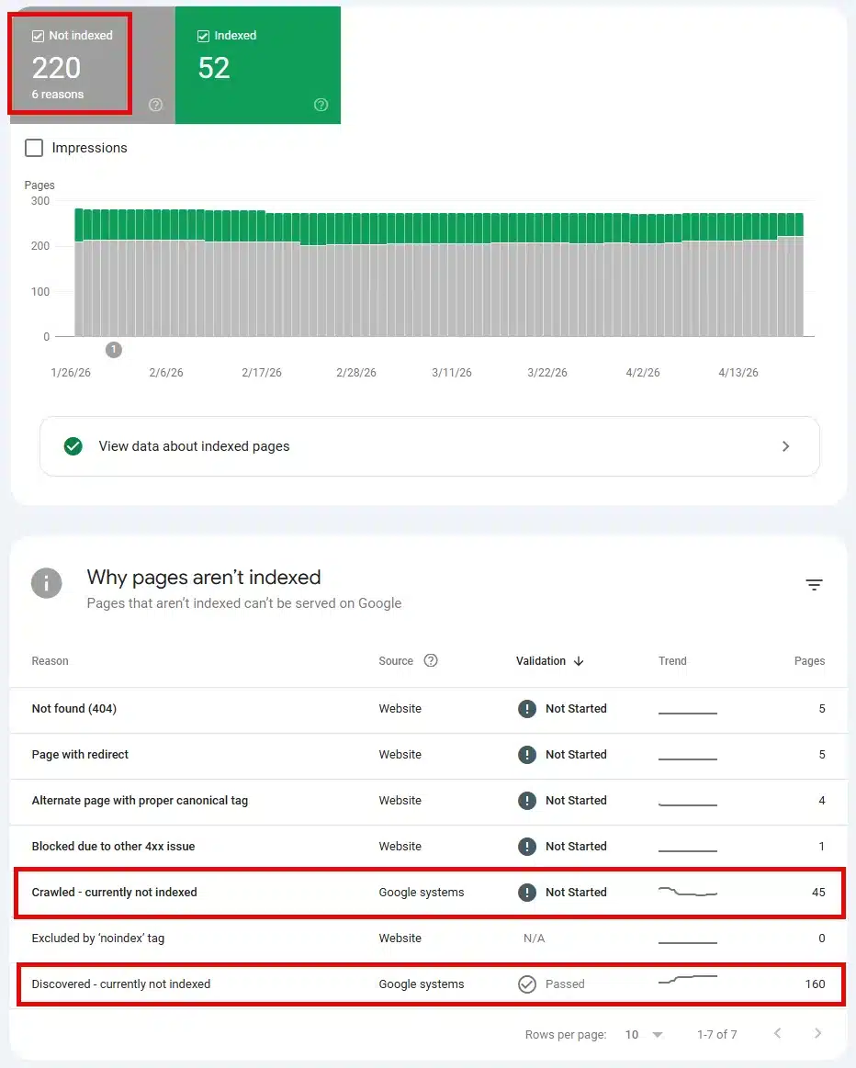Image resolution: width=856 pixels, height=1068 pixels.
Task: Open Discovered - currently not indexed row
Action: coord(428,984)
